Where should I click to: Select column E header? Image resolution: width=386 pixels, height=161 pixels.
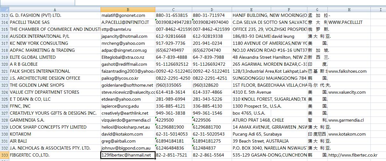click(x=251, y=10)
